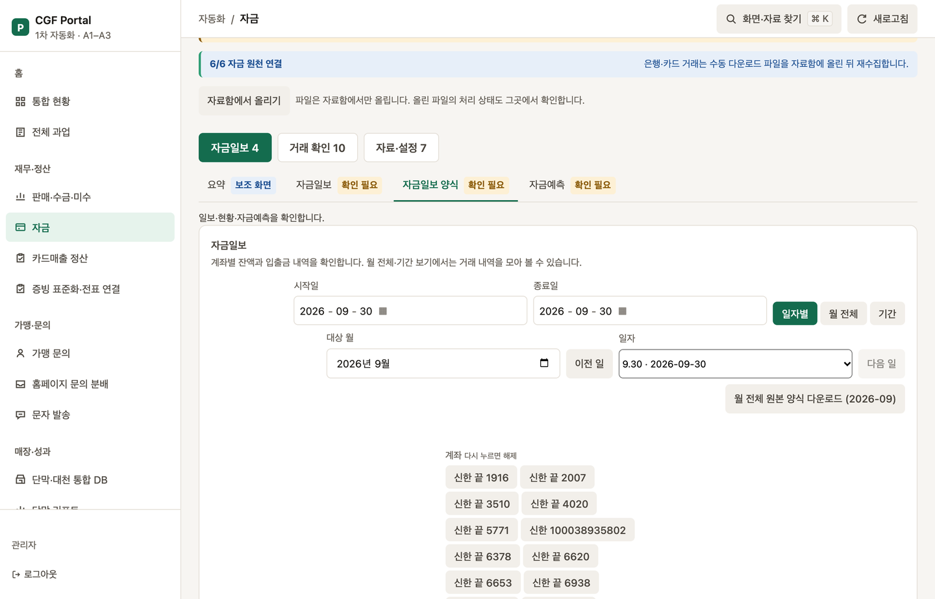Click the 자금일보 sub-tab with 확인 필요
The height and width of the screenshot is (599, 935).
(x=338, y=185)
